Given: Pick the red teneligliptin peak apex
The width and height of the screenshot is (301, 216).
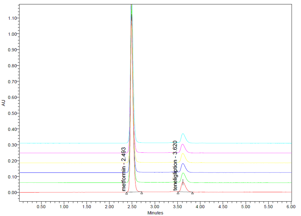Looking at the screenshot, I should coord(183,183).
